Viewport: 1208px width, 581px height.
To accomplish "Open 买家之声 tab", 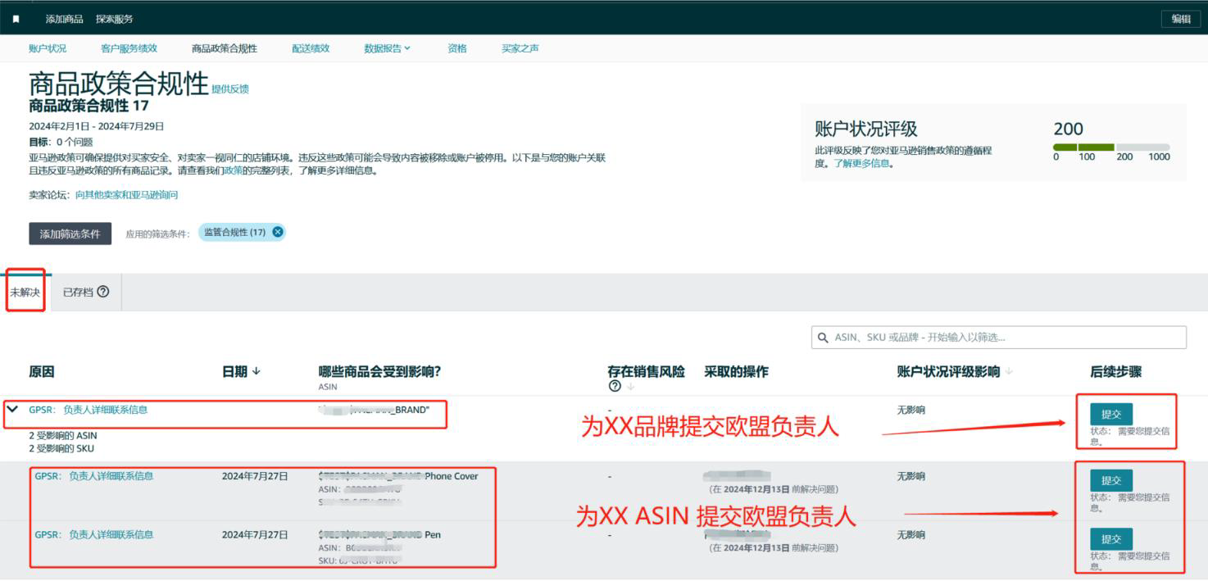I will pos(520,48).
